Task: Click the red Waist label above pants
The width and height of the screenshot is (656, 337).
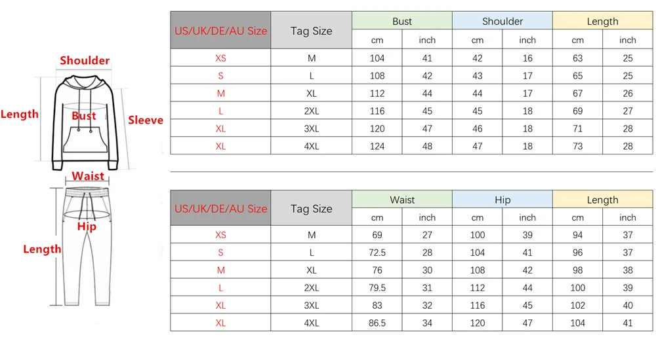Action: coord(88,175)
